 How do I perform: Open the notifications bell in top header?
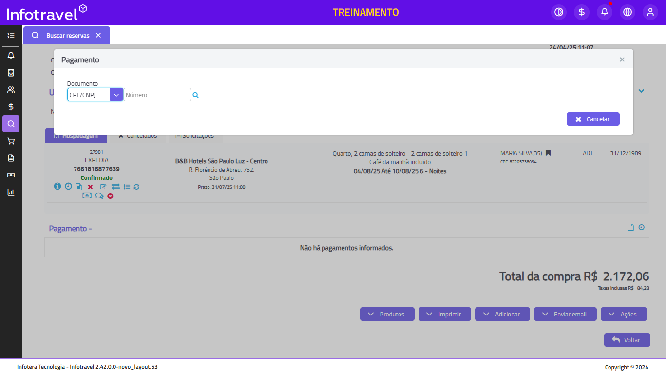[x=605, y=12]
